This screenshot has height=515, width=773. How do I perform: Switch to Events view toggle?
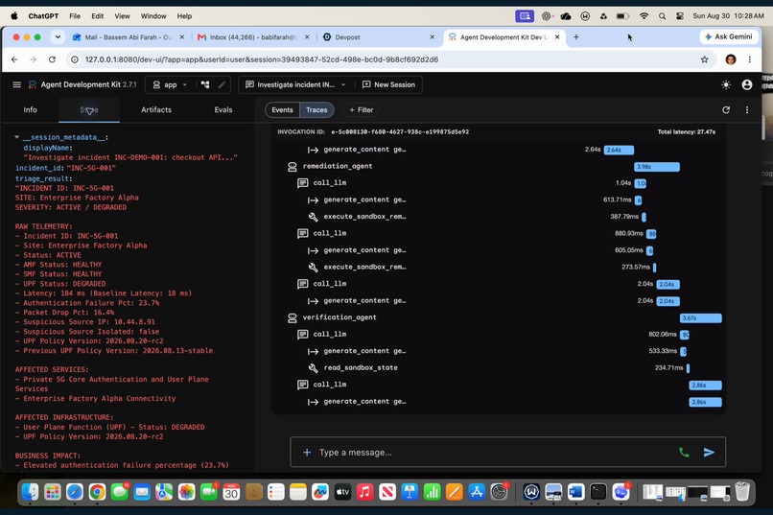[283, 110]
